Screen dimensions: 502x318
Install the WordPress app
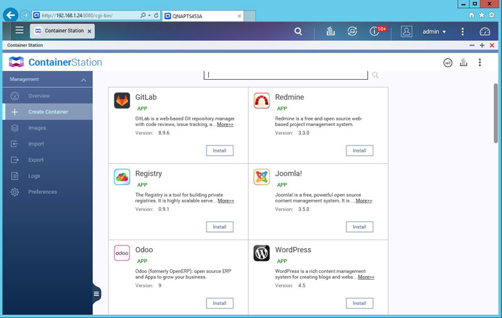(359, 303)
